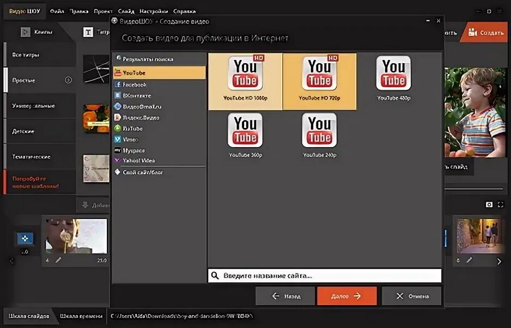Pick the YouTube 480p preset icon
Image resolution: width=511 pixels, height=328 pixels.
pos(393,74)
